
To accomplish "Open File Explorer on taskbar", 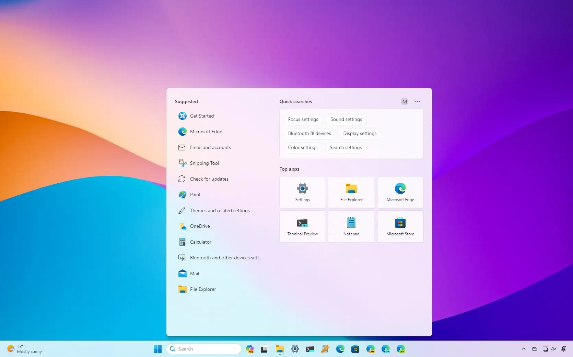I will 280,349.
